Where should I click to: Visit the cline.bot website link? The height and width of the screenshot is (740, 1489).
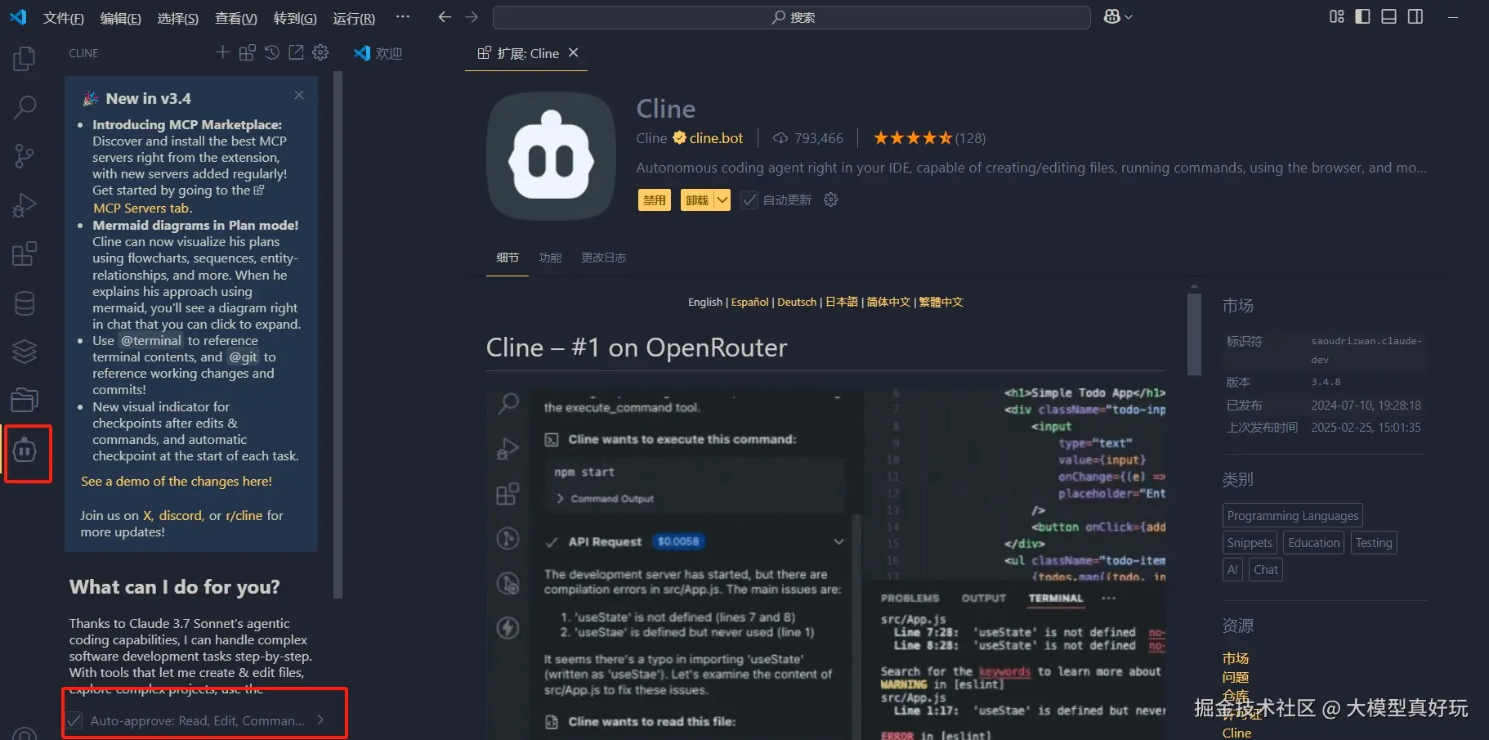point(714,137)
